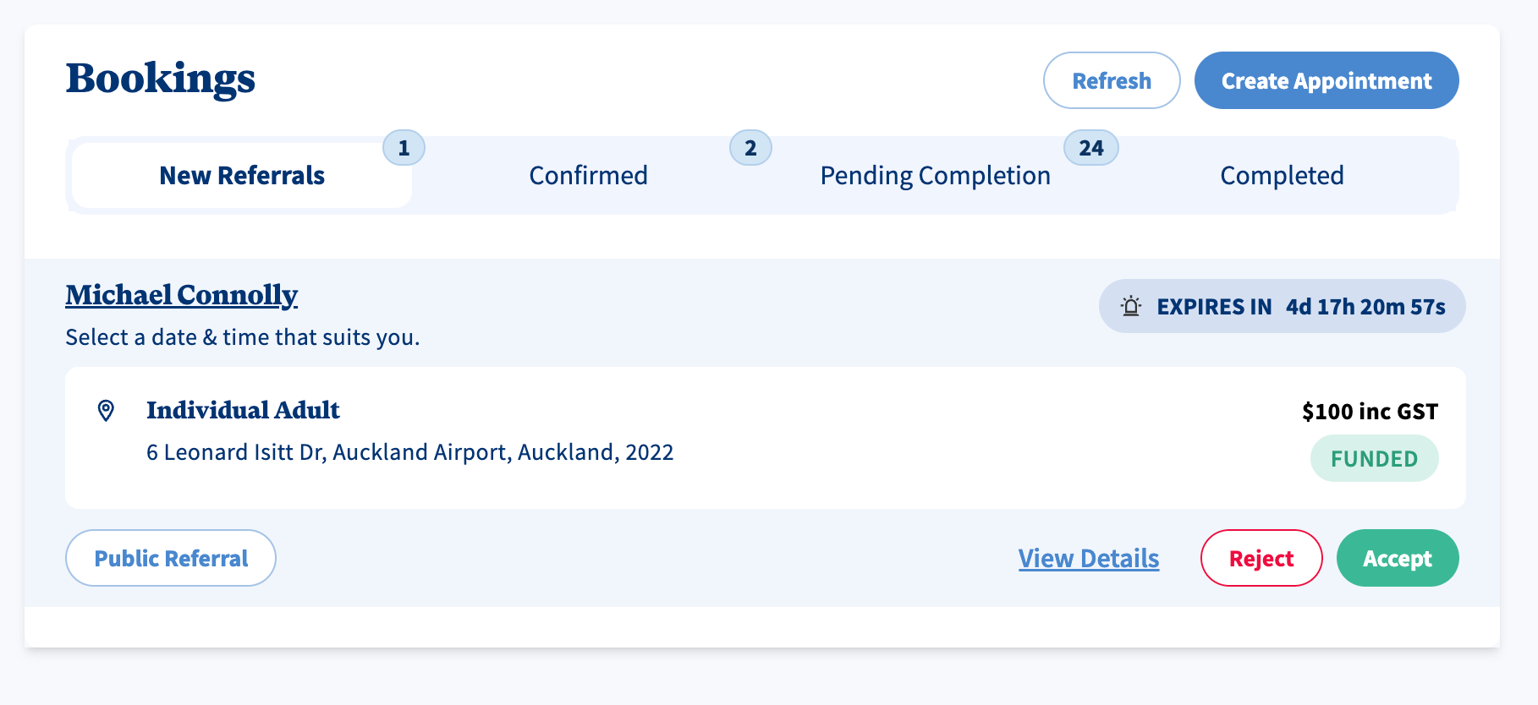Click the Individual Adult booking title
The image size is (1538, 705).
click(243, 411)
